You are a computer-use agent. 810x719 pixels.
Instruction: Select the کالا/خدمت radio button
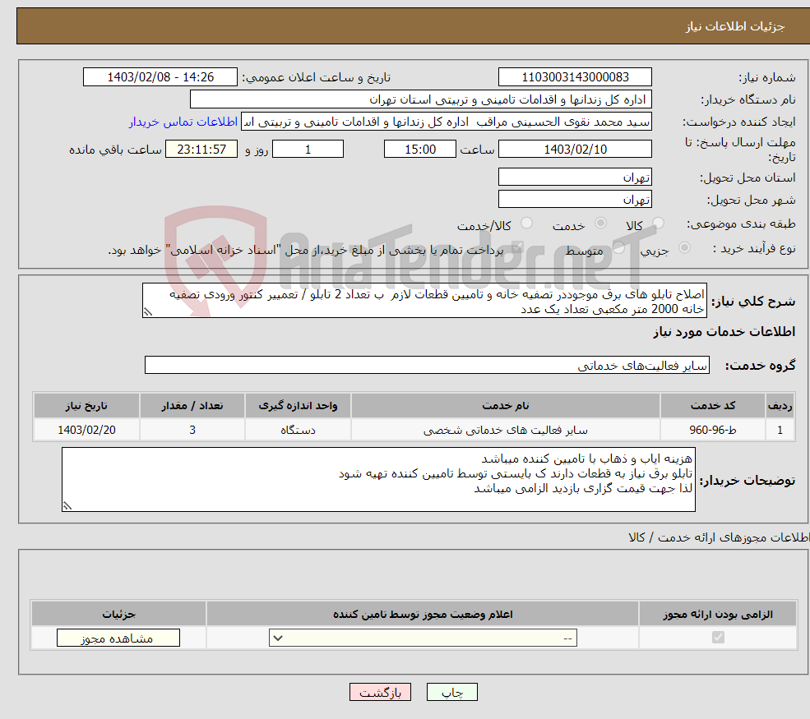[526, 223]
